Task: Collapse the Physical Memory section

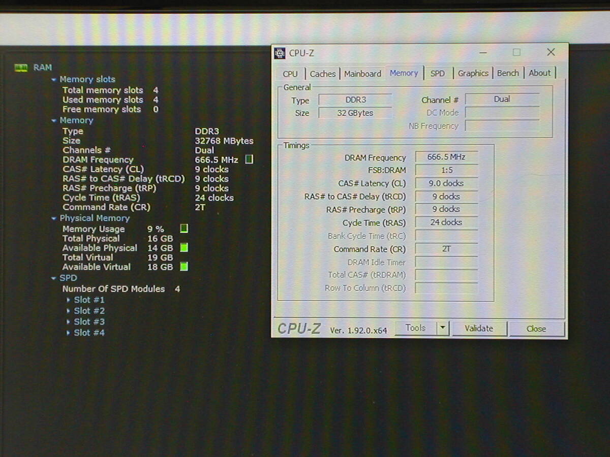Action: [x=54, y=218]
